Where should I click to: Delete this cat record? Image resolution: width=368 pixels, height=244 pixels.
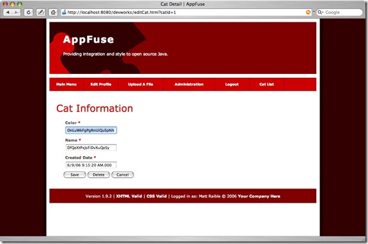[x=98, y=175]
